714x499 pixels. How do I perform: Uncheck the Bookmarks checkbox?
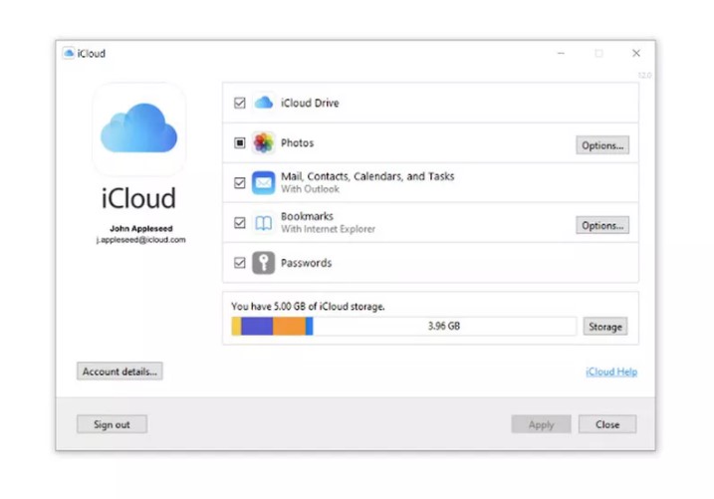(x=240, y=223)
